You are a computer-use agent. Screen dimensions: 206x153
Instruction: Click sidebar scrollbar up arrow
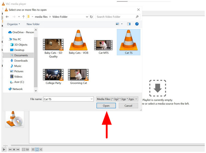point(36,30)
